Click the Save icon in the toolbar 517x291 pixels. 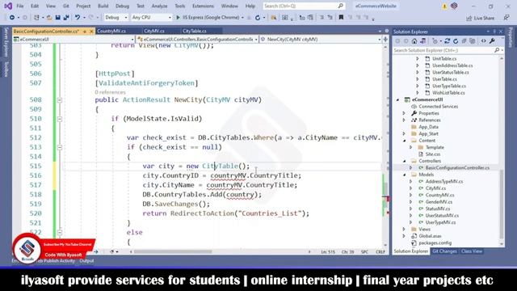(57, 18)
